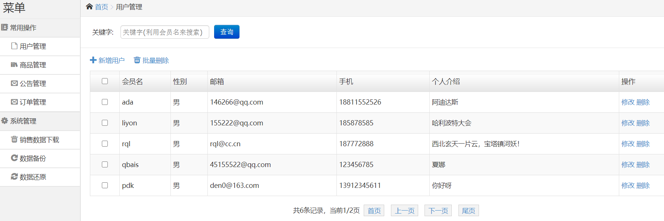
Task: Click the intro text 哈利波特大会
Action: click(x=452, y=123)
